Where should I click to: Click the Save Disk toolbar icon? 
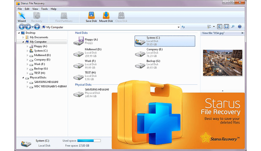point(91,17)
